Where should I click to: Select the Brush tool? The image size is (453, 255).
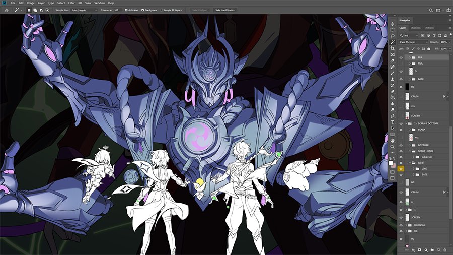point(392,73)
